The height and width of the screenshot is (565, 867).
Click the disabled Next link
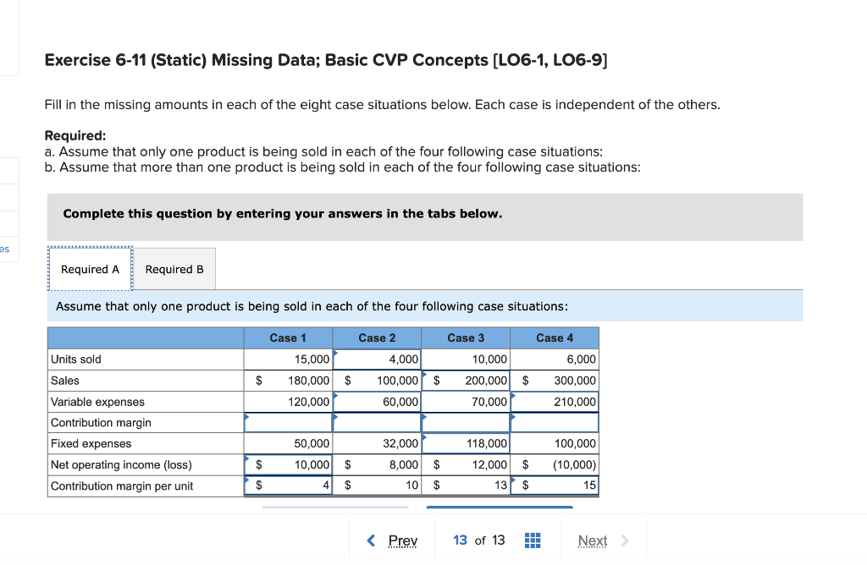pos(593,540)
